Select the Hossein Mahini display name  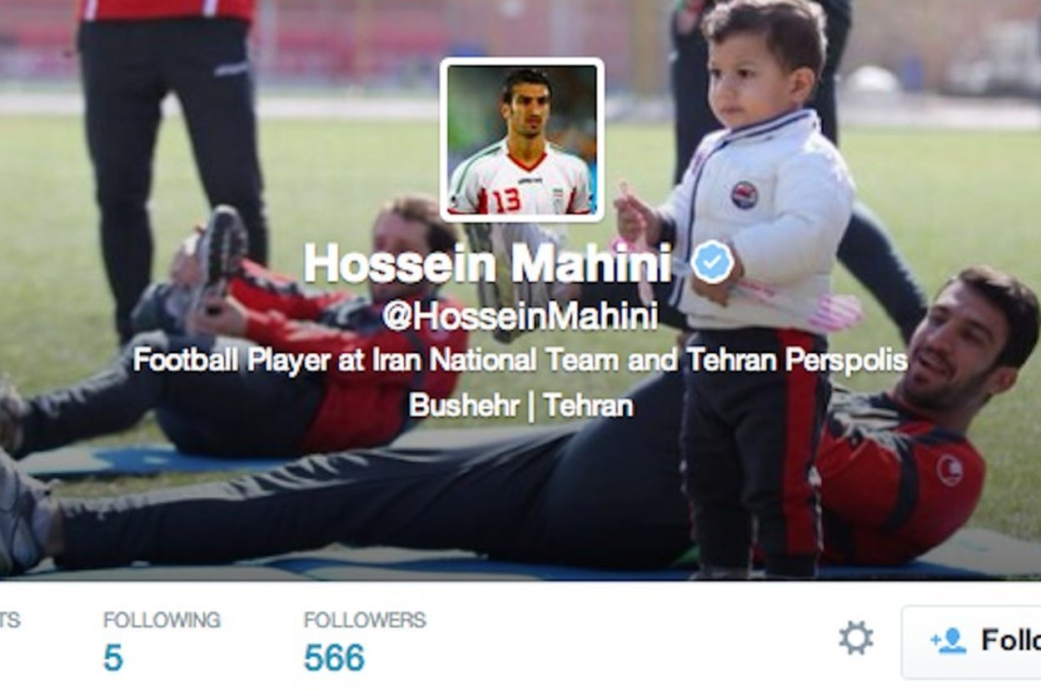(488, 264)
